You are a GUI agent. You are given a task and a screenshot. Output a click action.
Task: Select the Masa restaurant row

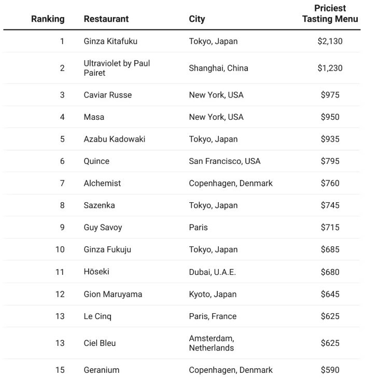click(182, 117)
